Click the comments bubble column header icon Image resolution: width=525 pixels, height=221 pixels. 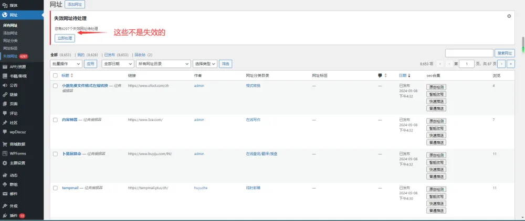click(380, 75)
